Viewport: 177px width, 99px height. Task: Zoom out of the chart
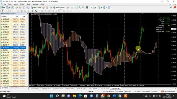tap(83, 7)
